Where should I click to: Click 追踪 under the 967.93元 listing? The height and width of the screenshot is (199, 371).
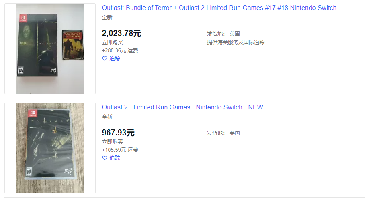(x=115, y=158)
